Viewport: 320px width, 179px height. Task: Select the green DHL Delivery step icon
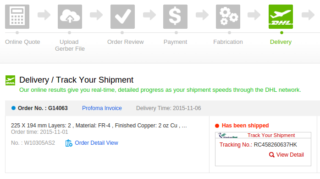pyautogui.click(x=281, y=16)
